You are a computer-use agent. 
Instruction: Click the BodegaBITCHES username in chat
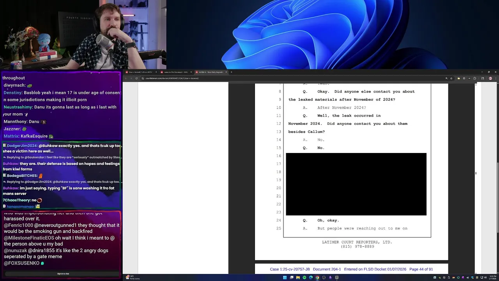point(22,176)
